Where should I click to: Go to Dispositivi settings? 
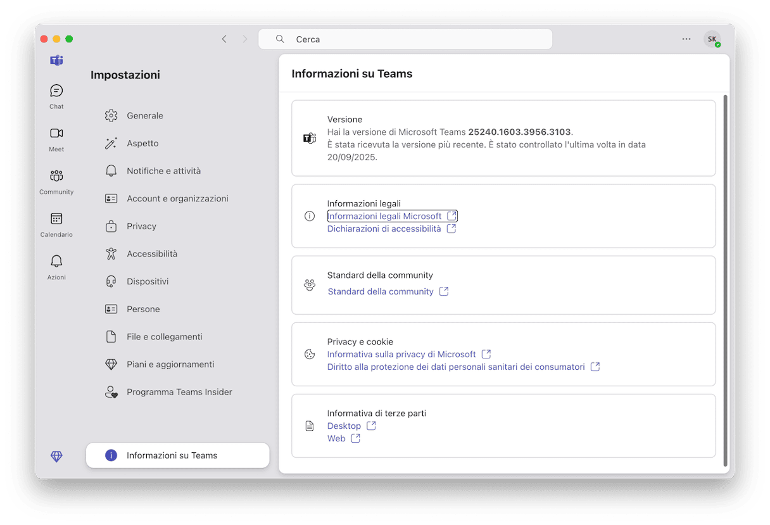pos(148,281)
